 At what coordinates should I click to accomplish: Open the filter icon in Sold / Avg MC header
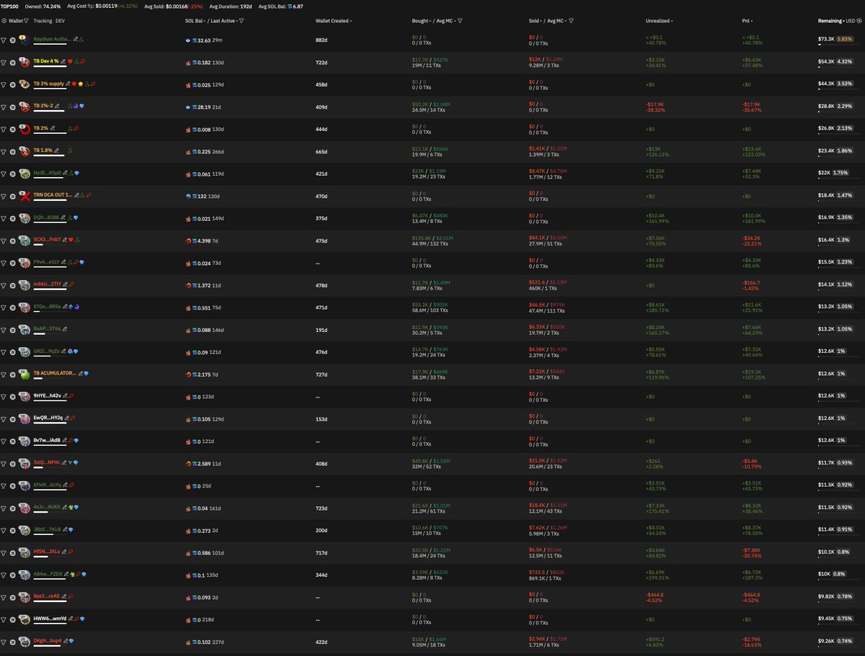[571, 21]
